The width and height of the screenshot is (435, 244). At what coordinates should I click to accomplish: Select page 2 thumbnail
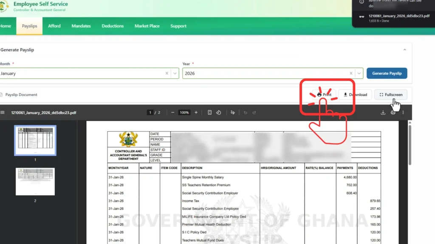[x=35, y=181]
